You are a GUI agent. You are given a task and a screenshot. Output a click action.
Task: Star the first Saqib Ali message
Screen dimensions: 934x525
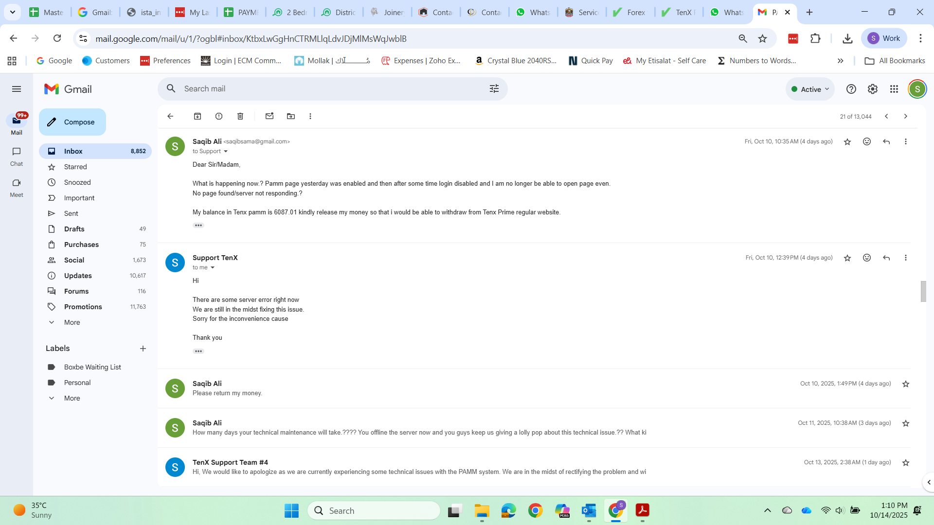tap(847, 142)
